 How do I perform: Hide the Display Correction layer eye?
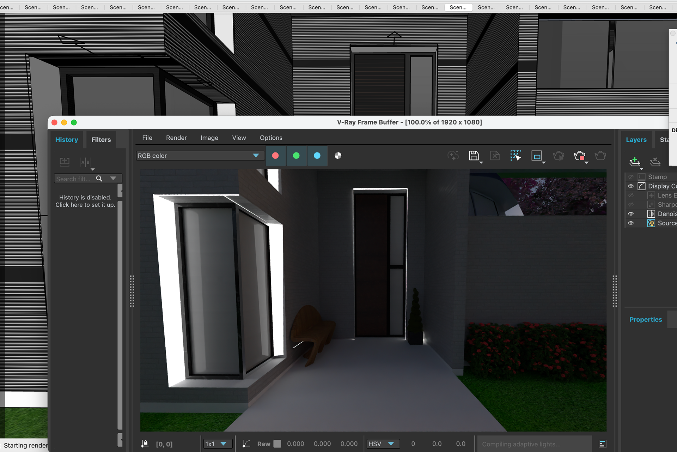631,186
